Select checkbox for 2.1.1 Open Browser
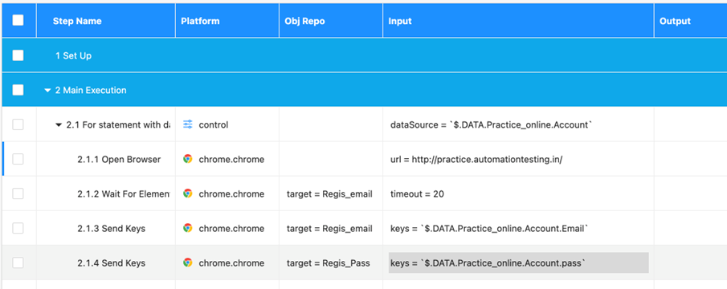727x289 pixels. (x=18, y=159)
